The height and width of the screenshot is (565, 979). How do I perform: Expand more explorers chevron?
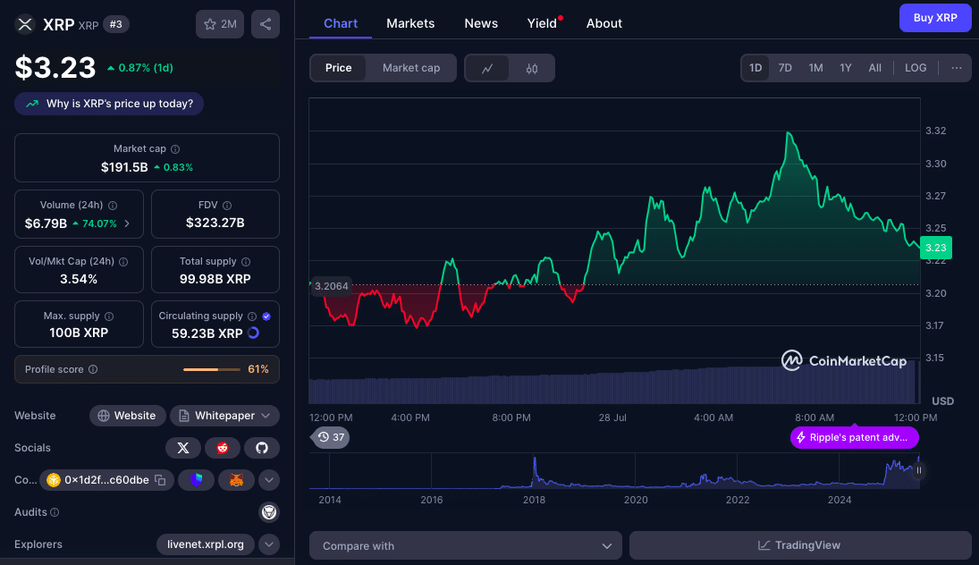click(269, 544)
